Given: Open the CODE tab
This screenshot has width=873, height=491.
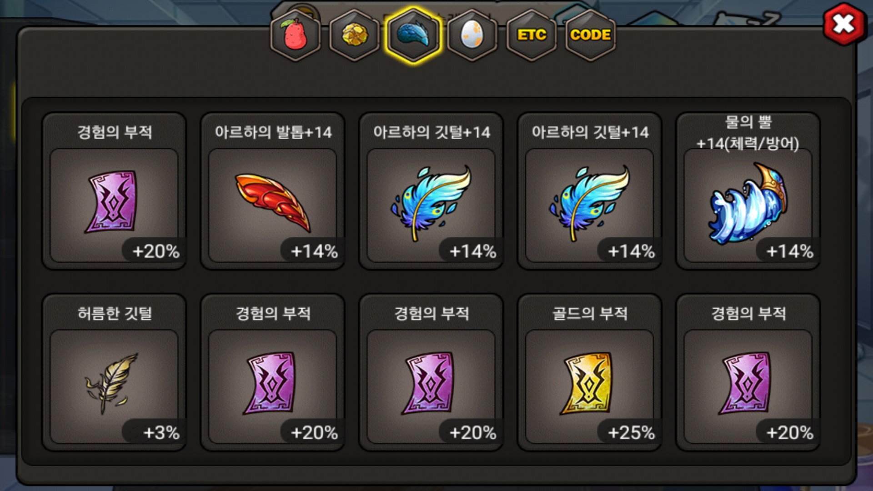Looking at the screenshot, I should (x=590, y=35).
